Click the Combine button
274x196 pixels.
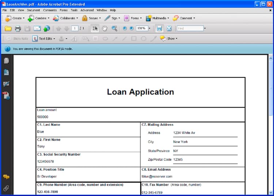tap(39, 18)
